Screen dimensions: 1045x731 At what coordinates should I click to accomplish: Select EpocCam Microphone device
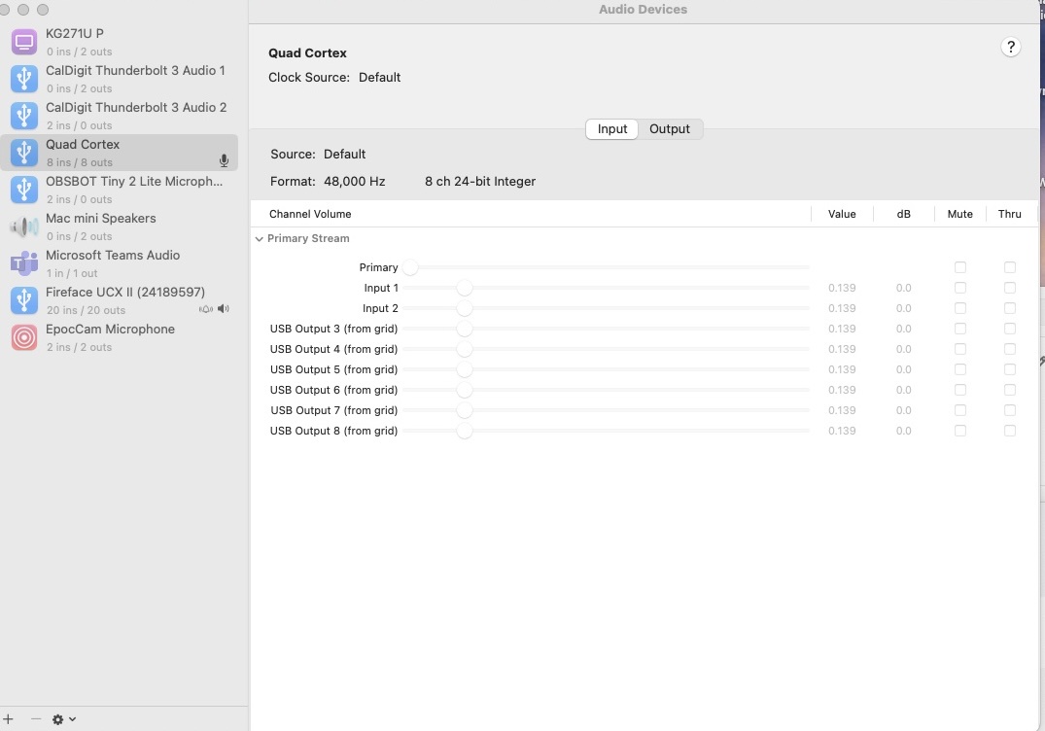[120, 338]
